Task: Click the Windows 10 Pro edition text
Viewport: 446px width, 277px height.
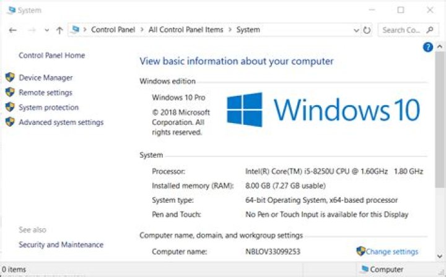Action: point(178,98)
